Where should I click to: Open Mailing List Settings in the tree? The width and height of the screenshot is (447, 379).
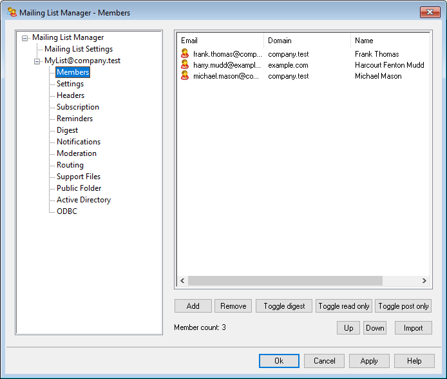(78, 49)
